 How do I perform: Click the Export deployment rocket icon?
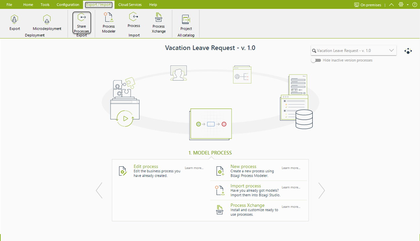(14, 20)
